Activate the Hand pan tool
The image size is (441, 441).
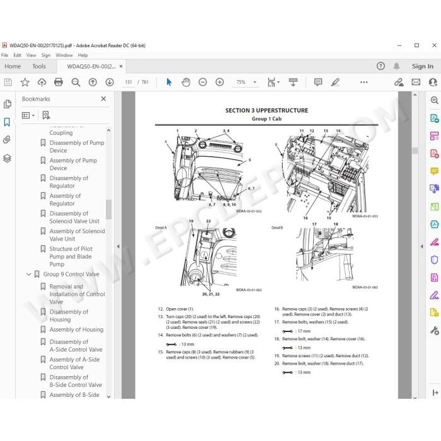click(186, 82)
